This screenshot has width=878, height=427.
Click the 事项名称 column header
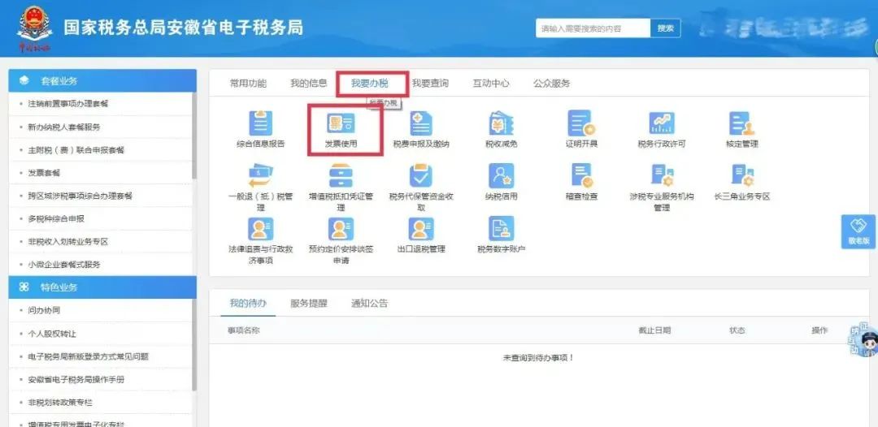[x=244, y=330]
